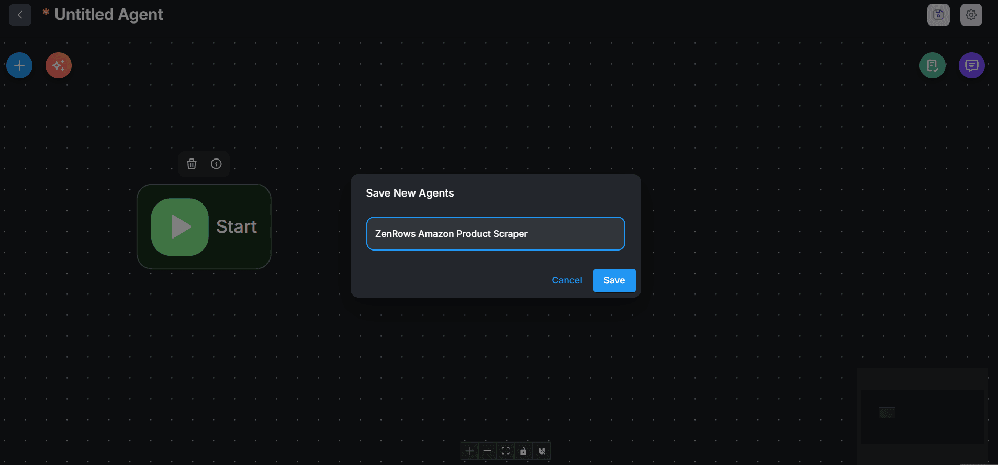Zoom in the canvas with plus control
The image size is (998, 465).
pyautogui.click(x=469, y=451)
